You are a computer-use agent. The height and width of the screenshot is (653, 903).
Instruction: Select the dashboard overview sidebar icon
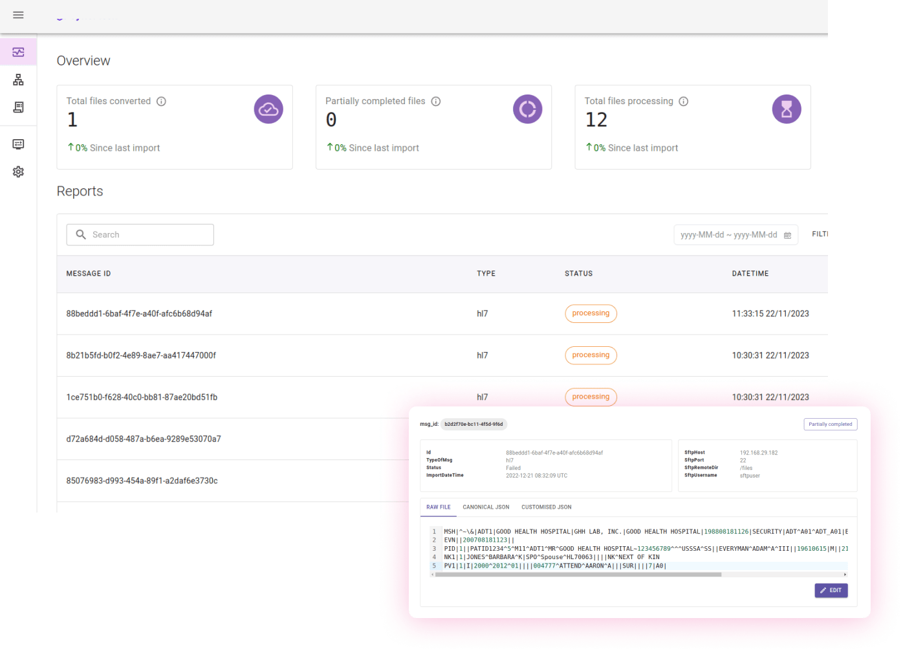tap(18, 51)
